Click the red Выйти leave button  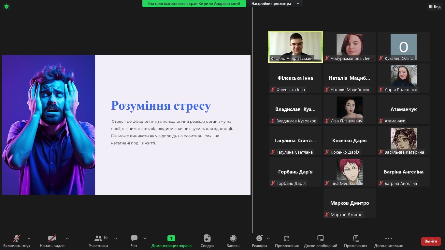click(x=431, y=241)
